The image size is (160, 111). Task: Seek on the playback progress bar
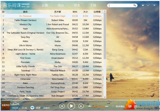tap(79, 100)
